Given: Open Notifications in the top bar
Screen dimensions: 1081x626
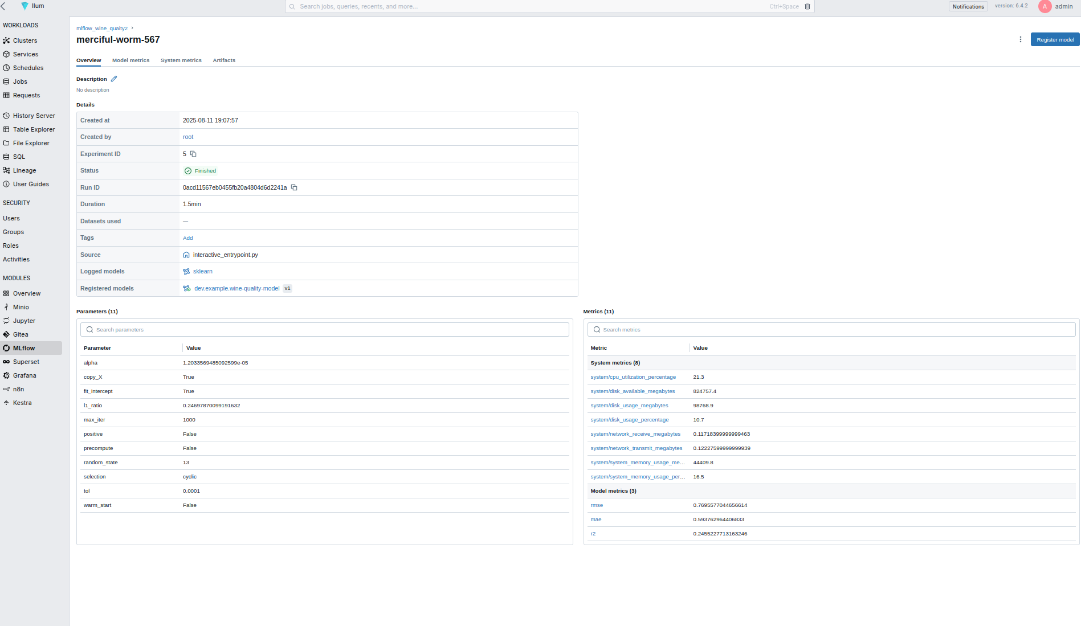Looking at the screenshot, I should [x=968, y=6].
